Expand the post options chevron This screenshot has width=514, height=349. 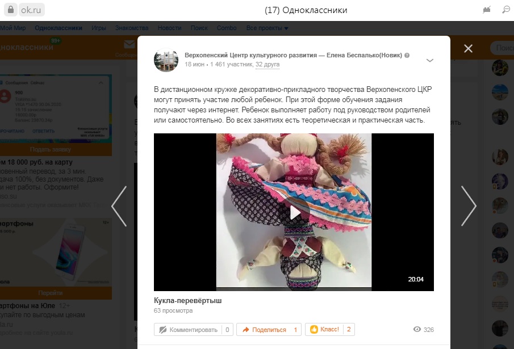pyautogui.click(x=430, y=60)
